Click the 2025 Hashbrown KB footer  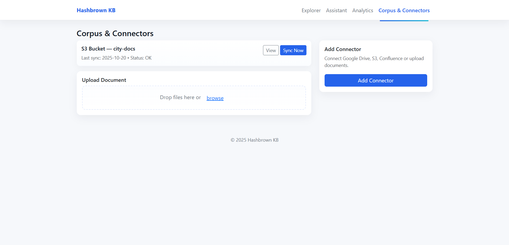254,140
